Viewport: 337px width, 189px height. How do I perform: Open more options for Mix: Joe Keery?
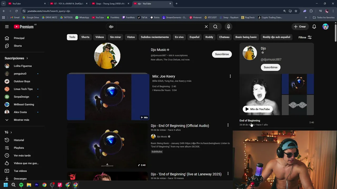(x=230, y=76)
